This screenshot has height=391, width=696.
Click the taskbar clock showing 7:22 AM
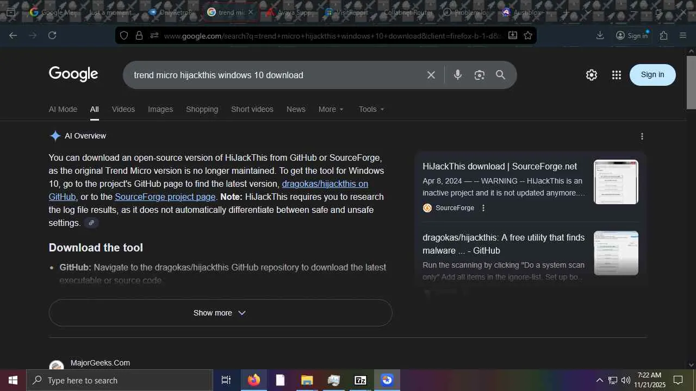click(650, 380)
